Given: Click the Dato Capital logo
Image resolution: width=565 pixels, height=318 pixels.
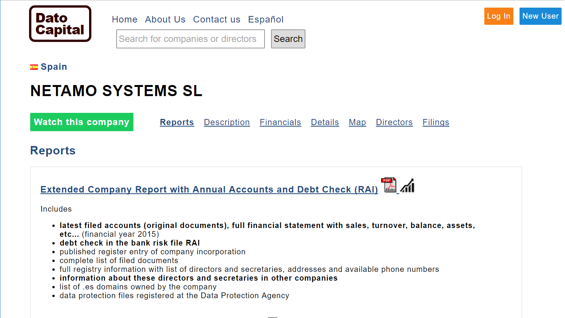Looking at the screenshot, I should (x=60, y=24).
